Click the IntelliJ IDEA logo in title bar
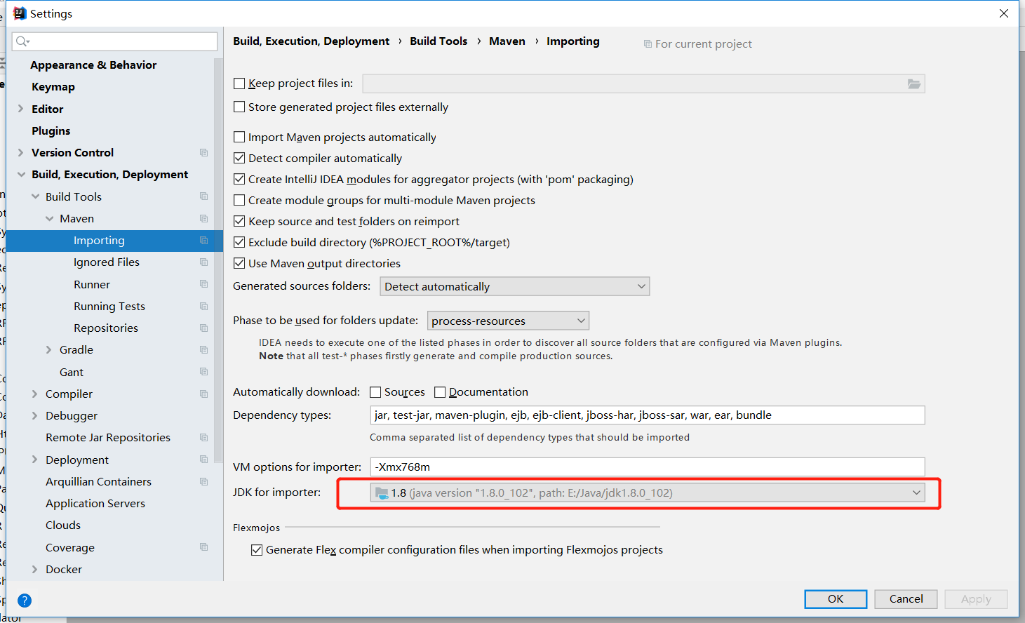 pos(20,13)
